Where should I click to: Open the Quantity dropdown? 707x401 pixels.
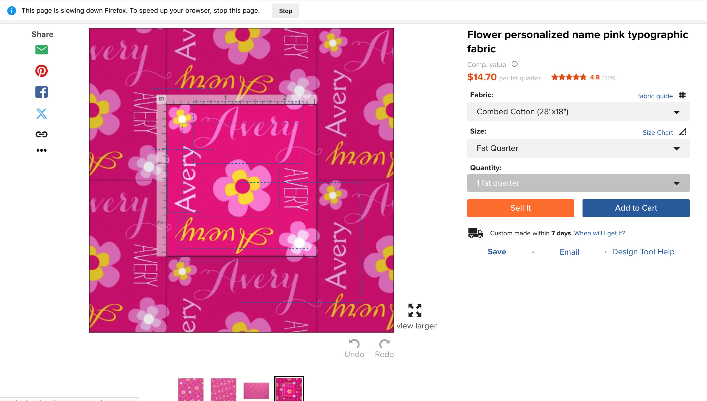click(578, 183)
